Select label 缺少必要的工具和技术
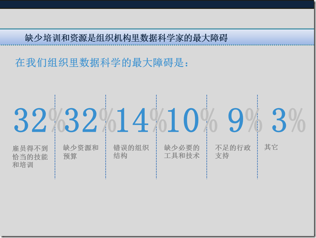This screenshot has width=316, height=238. point(182,152)
